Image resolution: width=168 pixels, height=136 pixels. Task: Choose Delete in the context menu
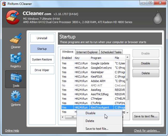click(90, 121)
